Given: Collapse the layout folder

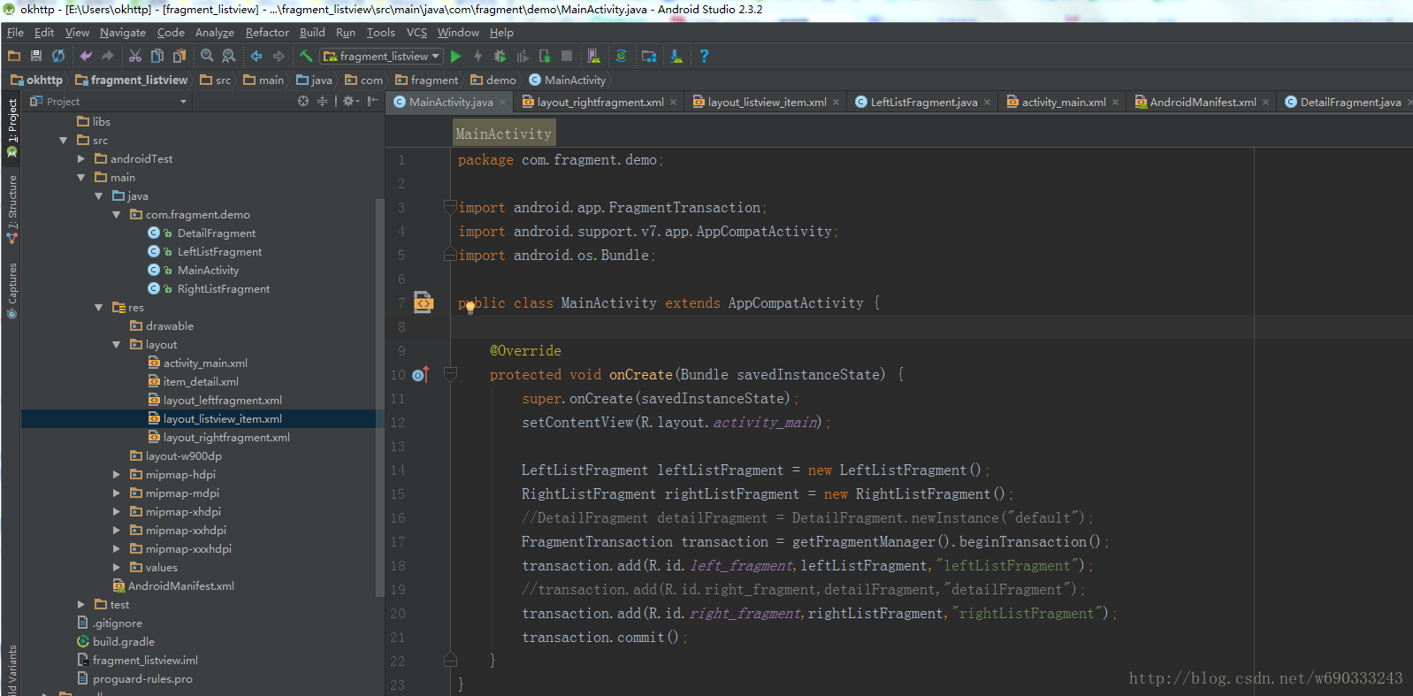Looking at the screenshot, I should pyautogui.click(x=116, y=345).
